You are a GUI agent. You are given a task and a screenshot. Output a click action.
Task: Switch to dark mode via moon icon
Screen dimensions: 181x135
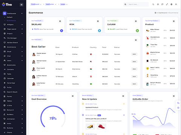click(x=153, y=4)
